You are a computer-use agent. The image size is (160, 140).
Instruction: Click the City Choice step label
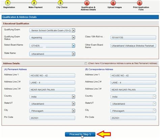tap(62, 7)
